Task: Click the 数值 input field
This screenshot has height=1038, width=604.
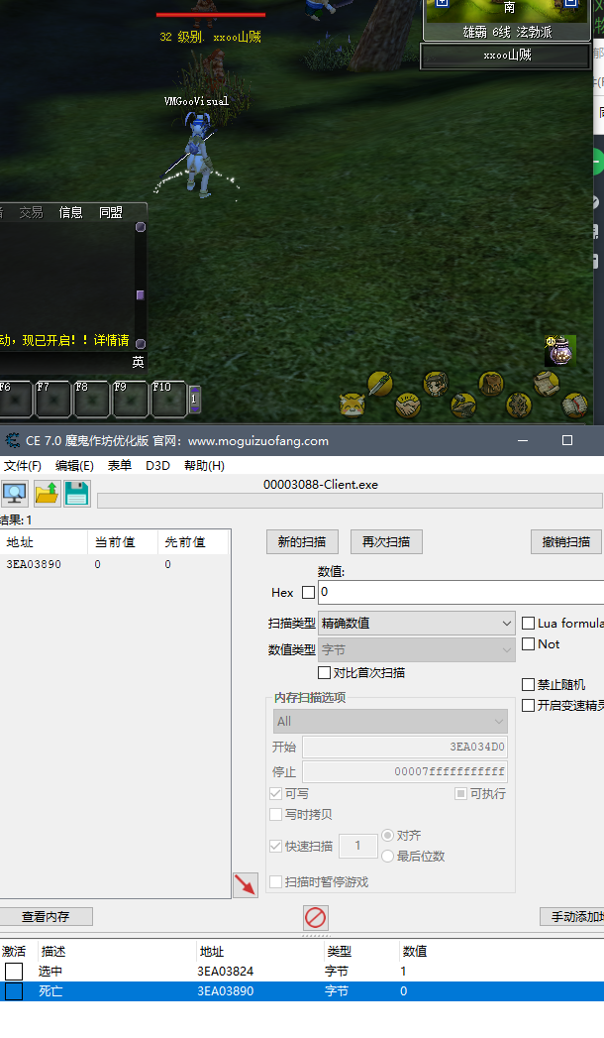Action: (461, 592)
